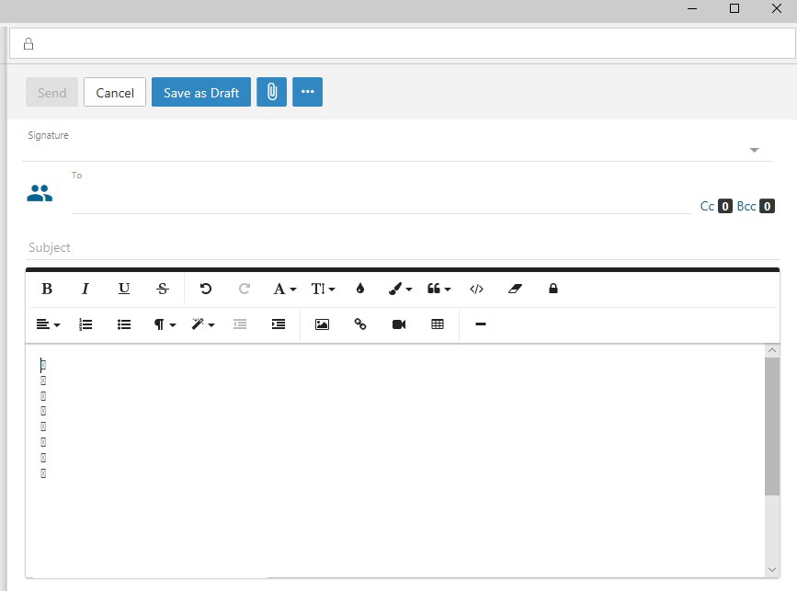Insert a video into the message
797x591 pixels.
coord(399,324)
